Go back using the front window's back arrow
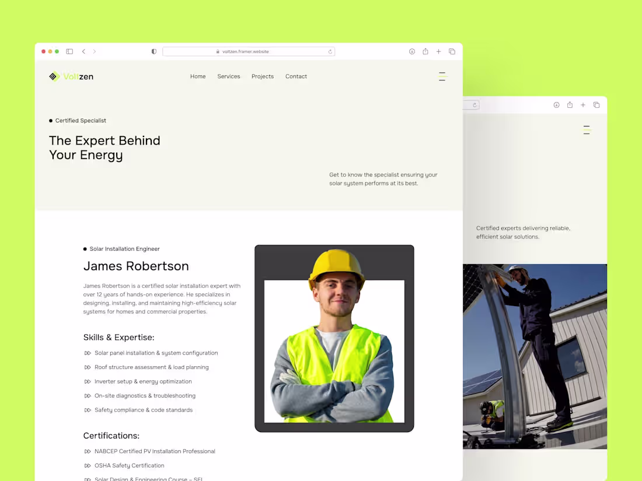This screenshot has height=481, width=642. 83,51
